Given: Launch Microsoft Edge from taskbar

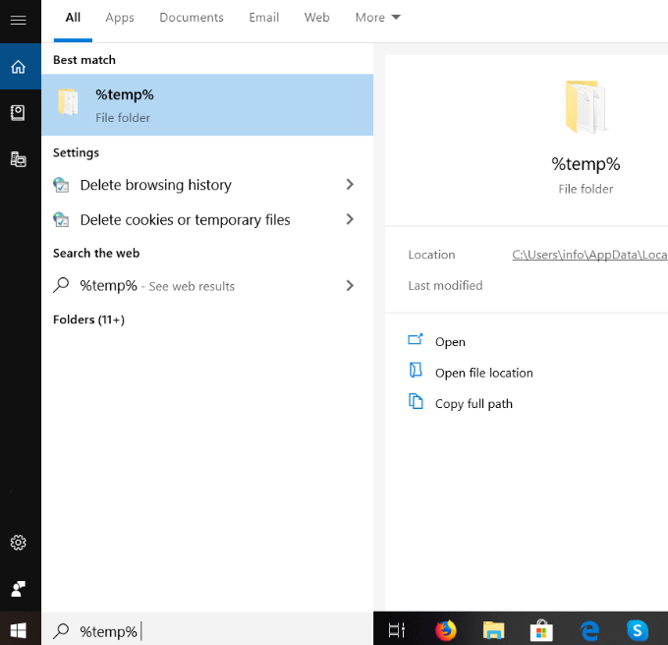Looking at the screenshot, I should [589, 630].
